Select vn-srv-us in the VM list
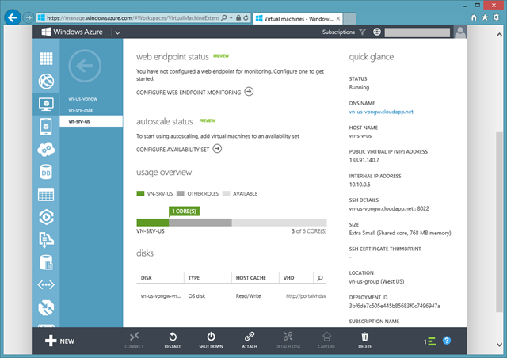Image resolution: width=507 pixels, height=358 pixels. [91, 121]
